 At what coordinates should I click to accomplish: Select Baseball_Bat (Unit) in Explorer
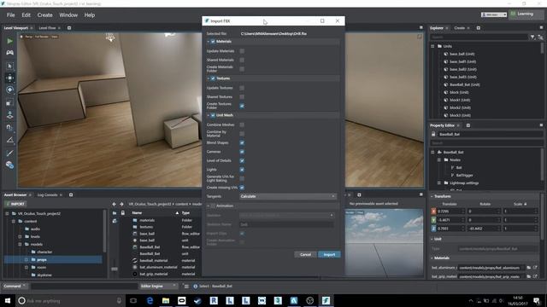pos(464,84)
